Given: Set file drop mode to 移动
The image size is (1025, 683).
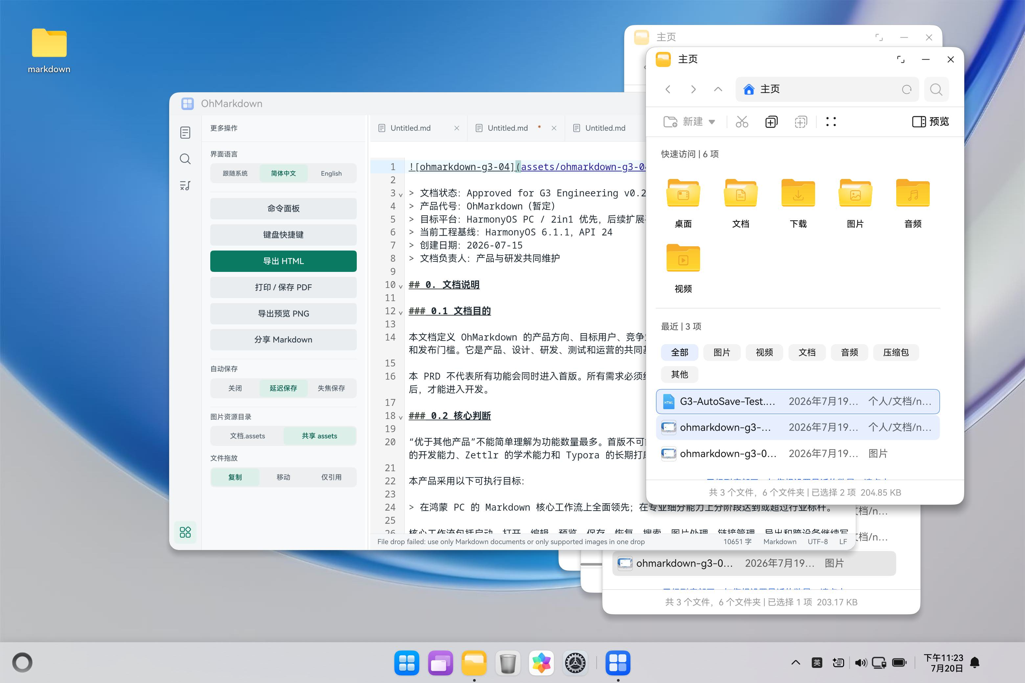Looking at the screenshot, I should 283,477.
